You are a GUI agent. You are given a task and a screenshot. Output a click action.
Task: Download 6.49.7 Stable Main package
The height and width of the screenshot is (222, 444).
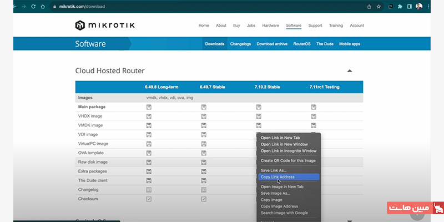pos(204,107)
